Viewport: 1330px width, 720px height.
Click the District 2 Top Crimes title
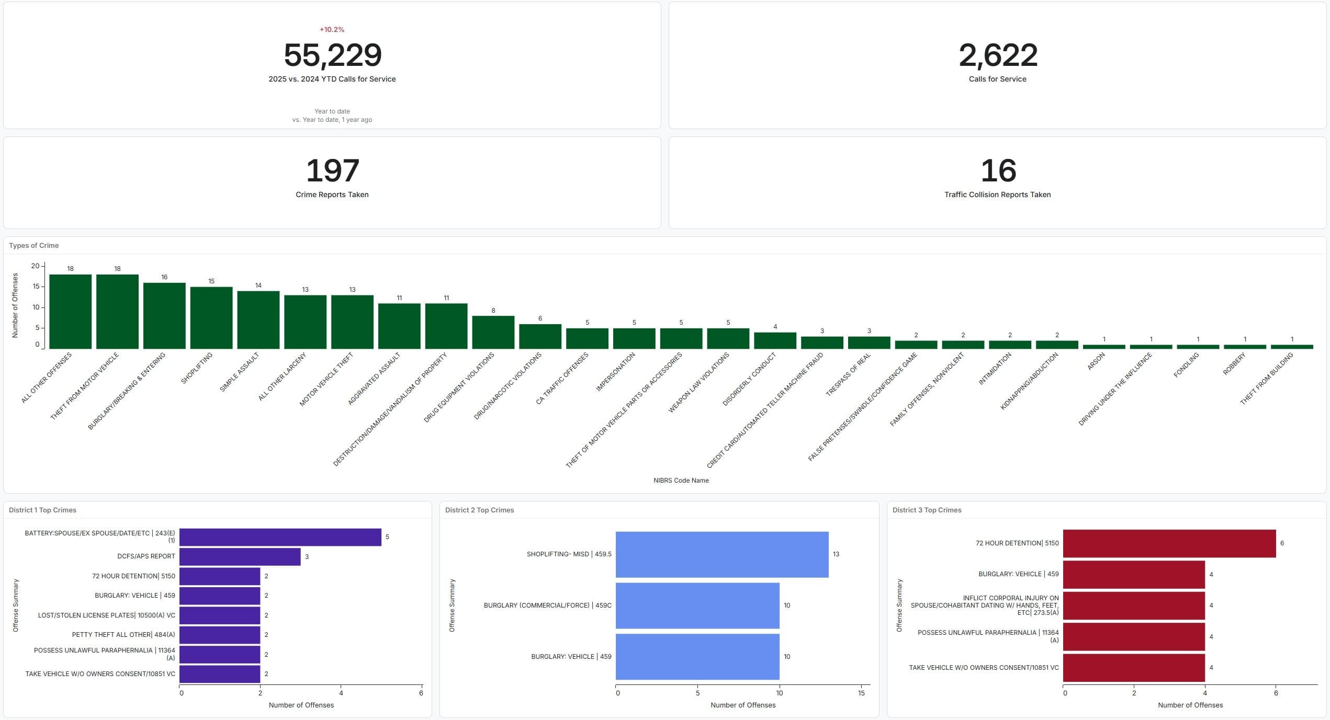[x=479, y=510]
